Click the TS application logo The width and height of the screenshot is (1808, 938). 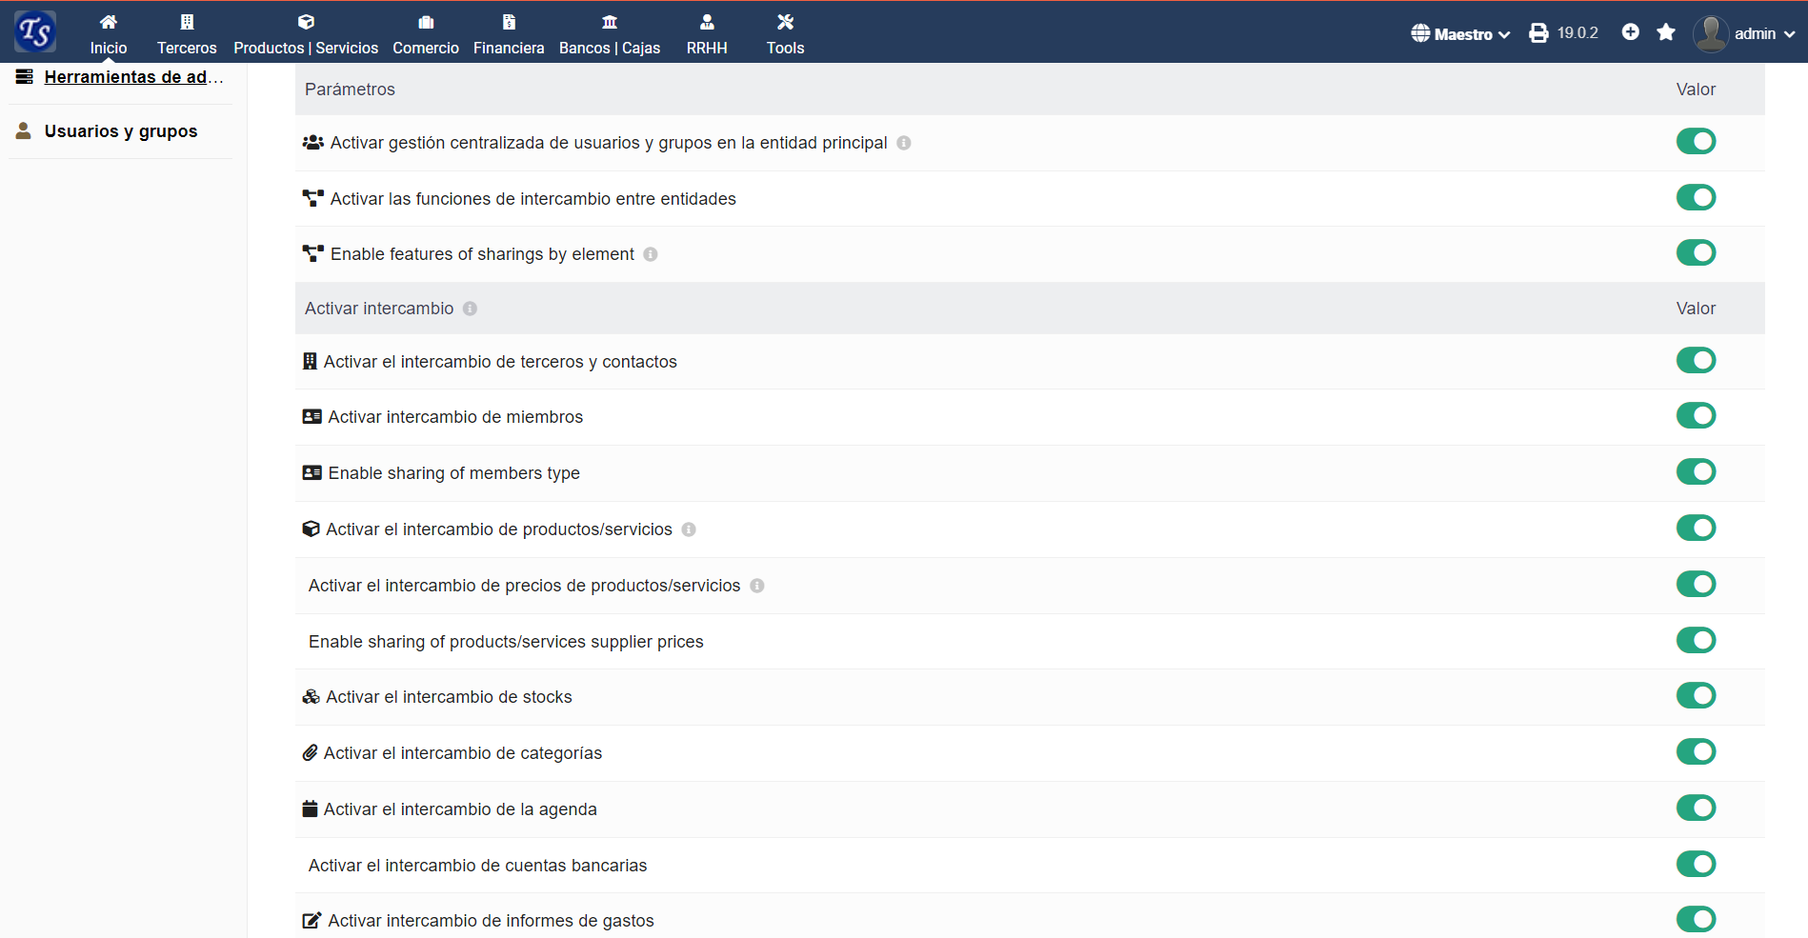[35, 31]
